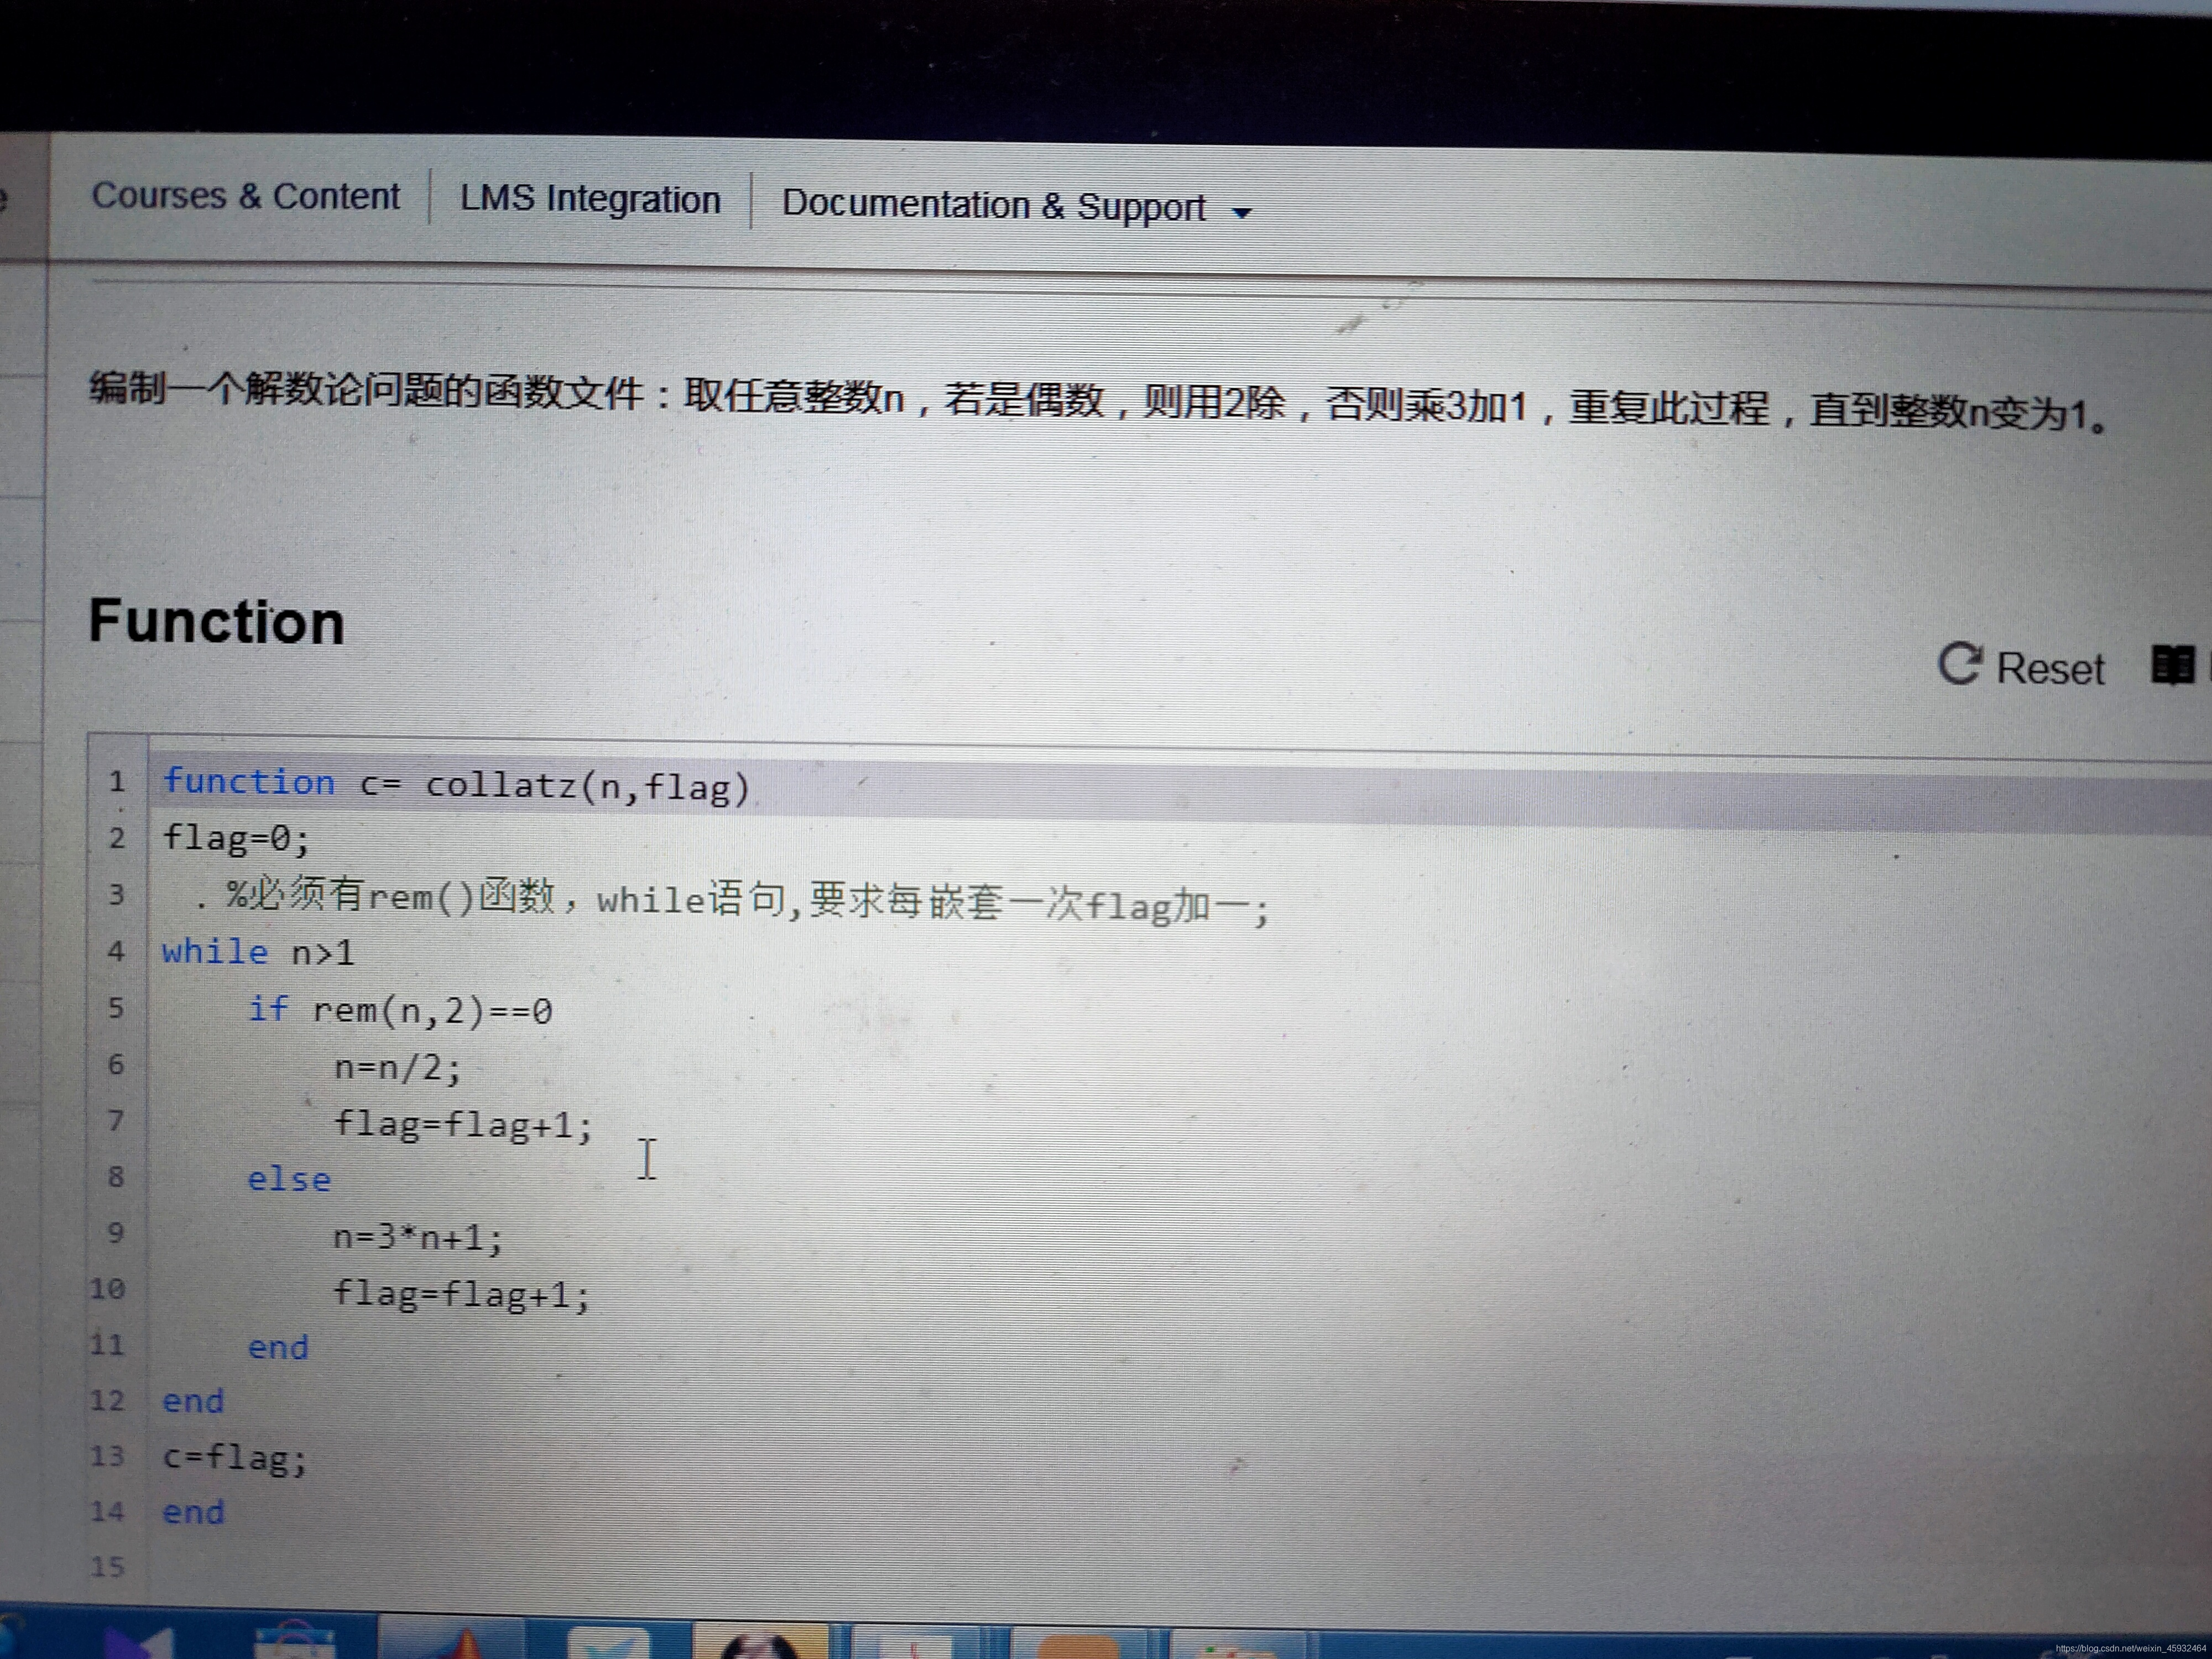Click the 'n=3*n+1;' code line

tap(418, 1238)
